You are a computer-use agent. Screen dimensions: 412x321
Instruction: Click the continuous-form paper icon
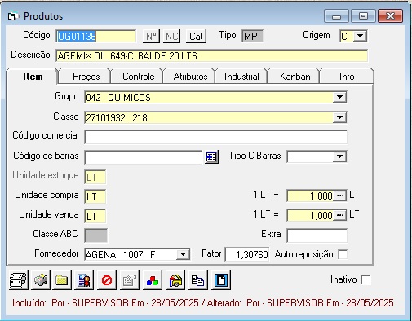pyautogui.click(x=18, y=280)
